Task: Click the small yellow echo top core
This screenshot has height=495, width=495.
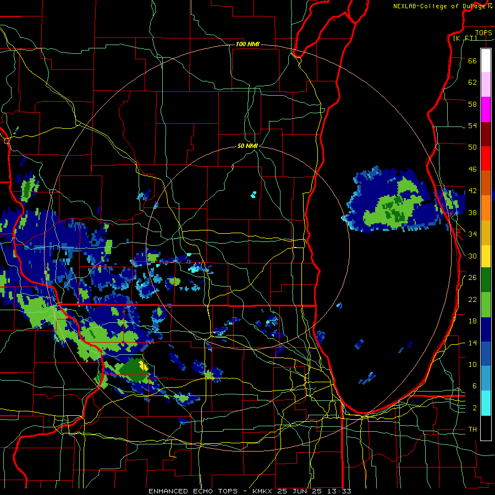Action: click(x=144, y=365)
